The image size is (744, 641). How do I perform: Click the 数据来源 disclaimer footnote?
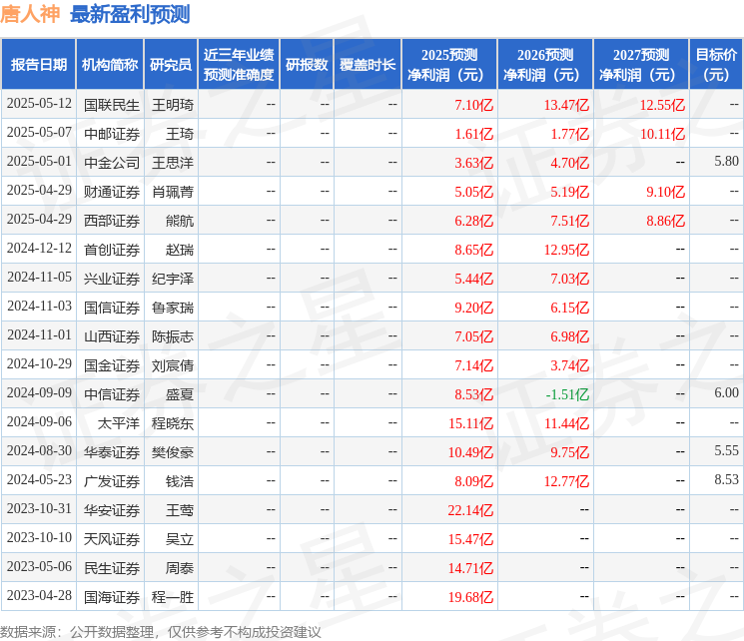click(x=161, y=631)
